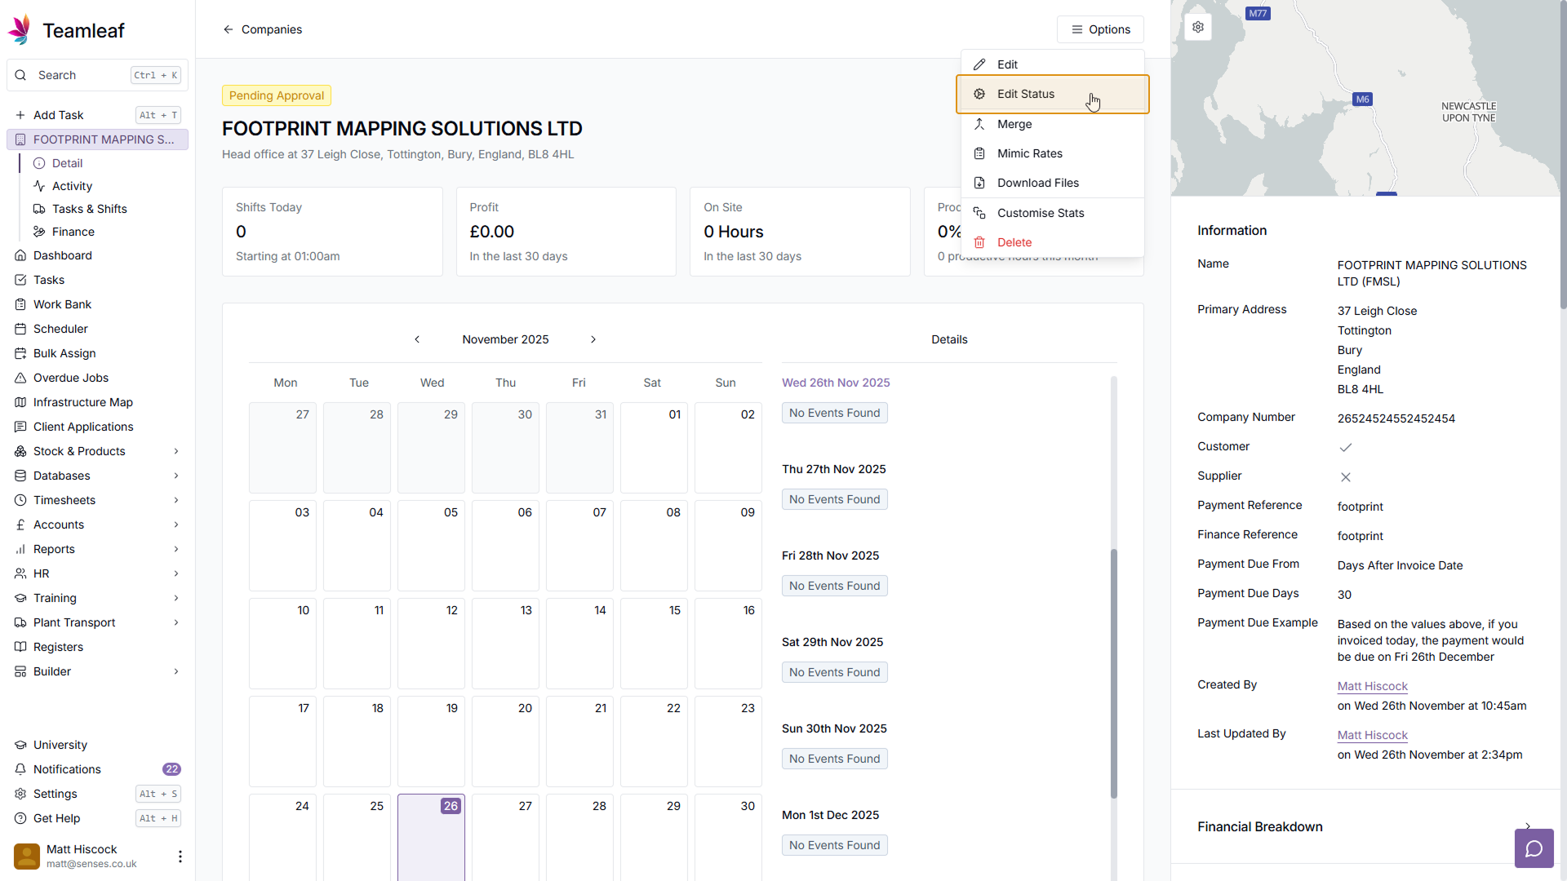Click the Notifications bell icon
The image size is (1567, 881).
coord(20,769)
